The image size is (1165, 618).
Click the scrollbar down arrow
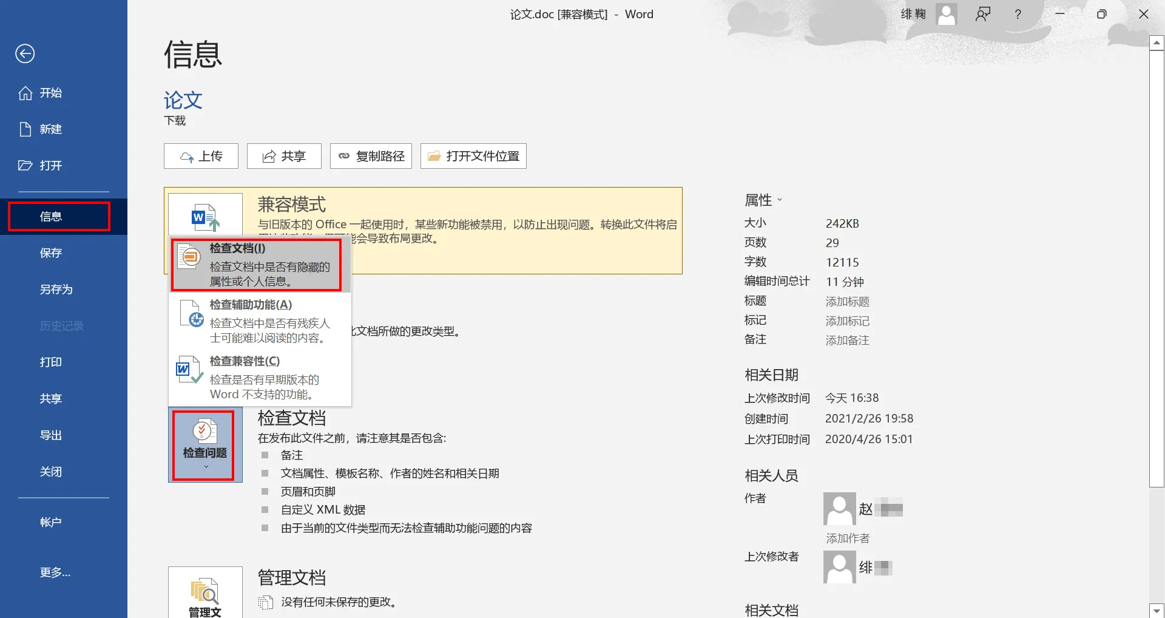(1157, 611)
